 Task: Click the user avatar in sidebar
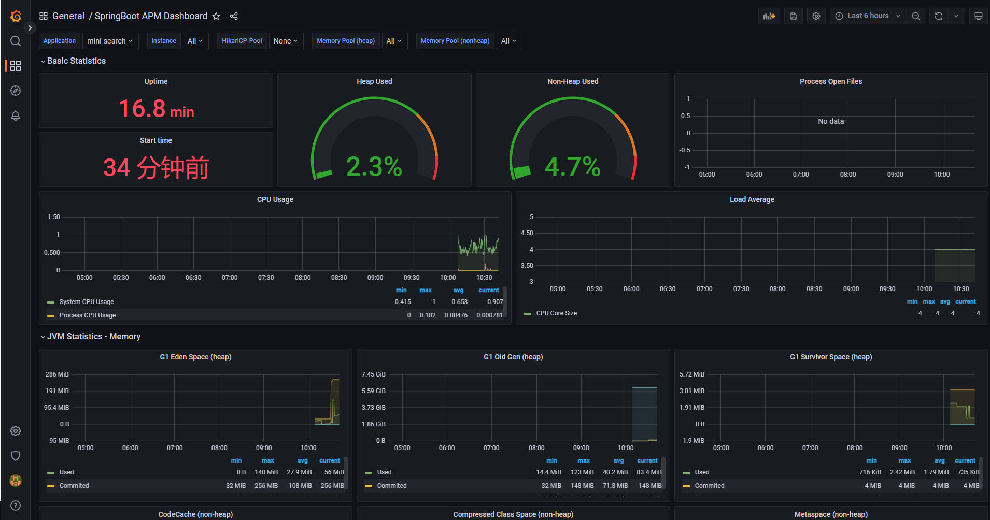point(16,481)
